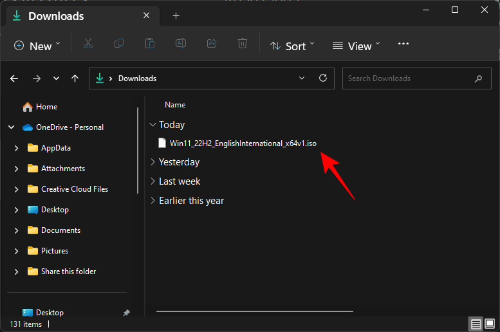
Task: Select the Downloads tab
Action: point(82,16)
